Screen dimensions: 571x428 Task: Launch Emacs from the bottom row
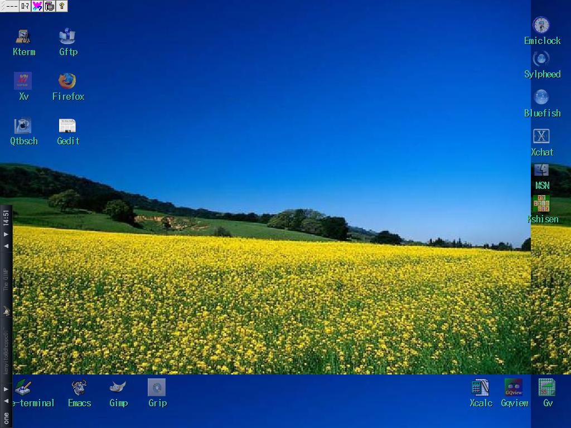click(x=79, y=388)
